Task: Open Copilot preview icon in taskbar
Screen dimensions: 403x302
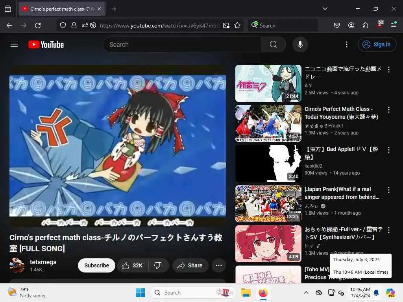Action: point(390,293)
